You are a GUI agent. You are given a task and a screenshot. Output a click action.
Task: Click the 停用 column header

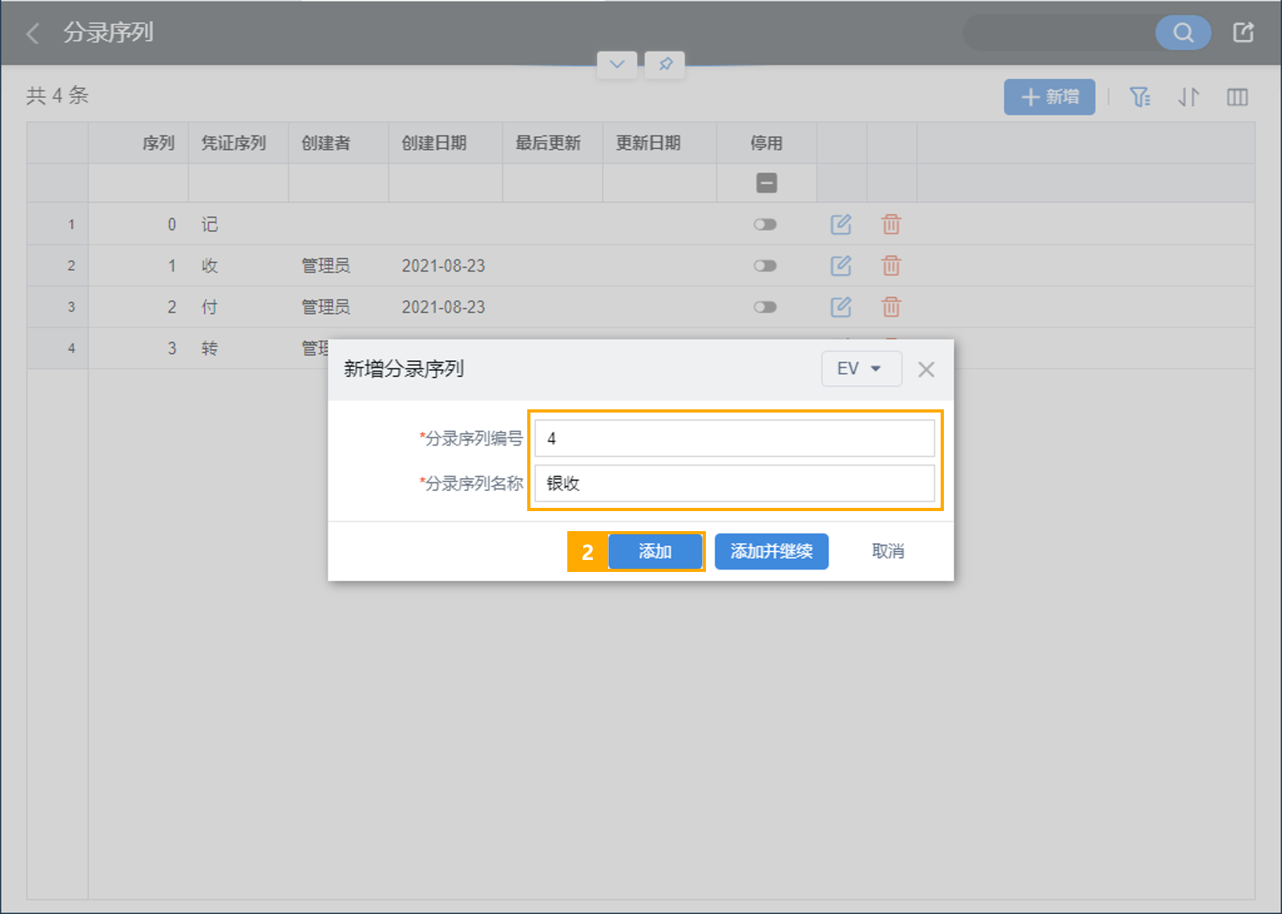(767, 143)
